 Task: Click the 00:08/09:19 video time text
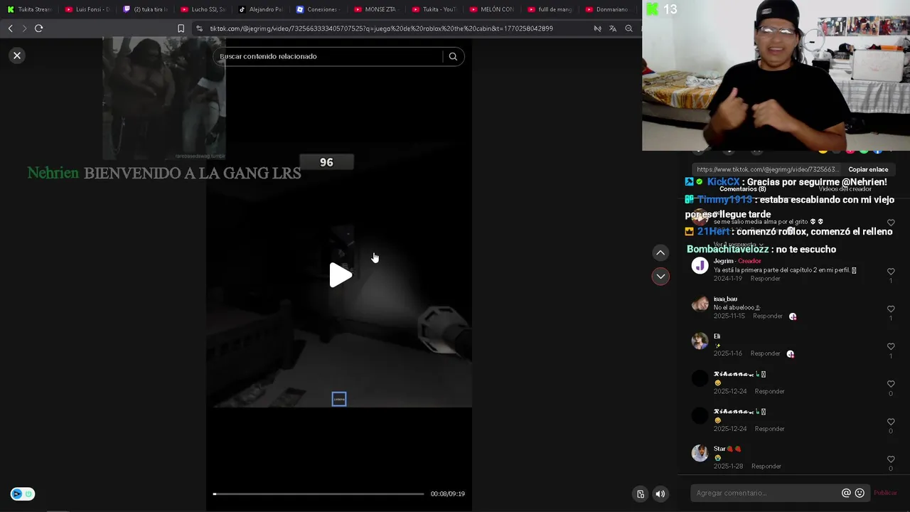click(x=447, y=494)
